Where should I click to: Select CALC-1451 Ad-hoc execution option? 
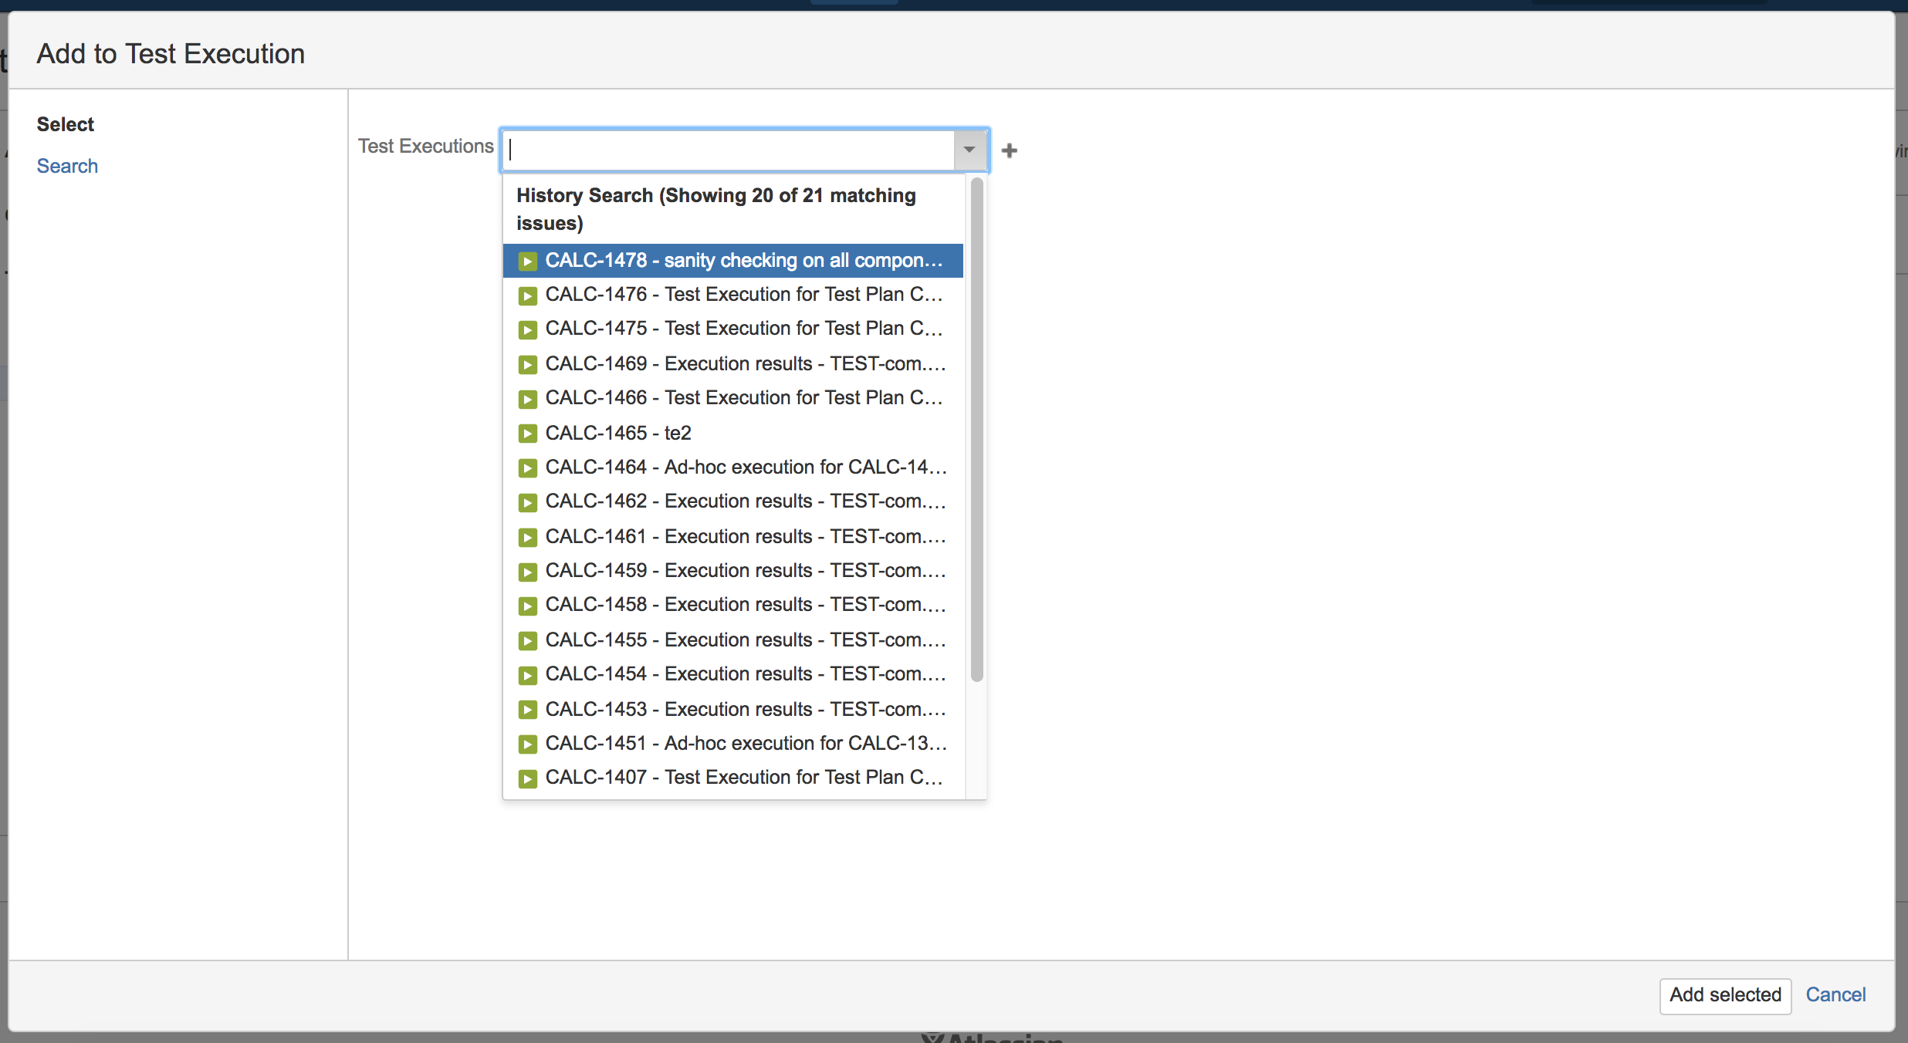(733, 744)
